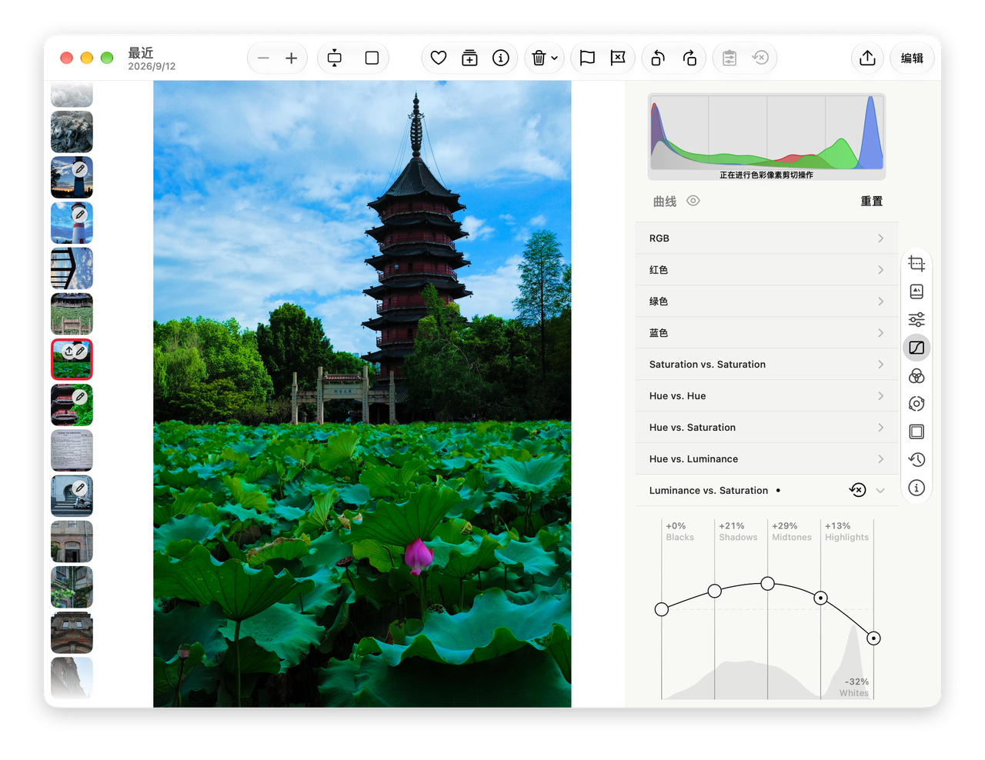The height and width of the screenshot is (760, 985).
Task: Open the Hue vs. Luminance row
Action: [767, 459]
